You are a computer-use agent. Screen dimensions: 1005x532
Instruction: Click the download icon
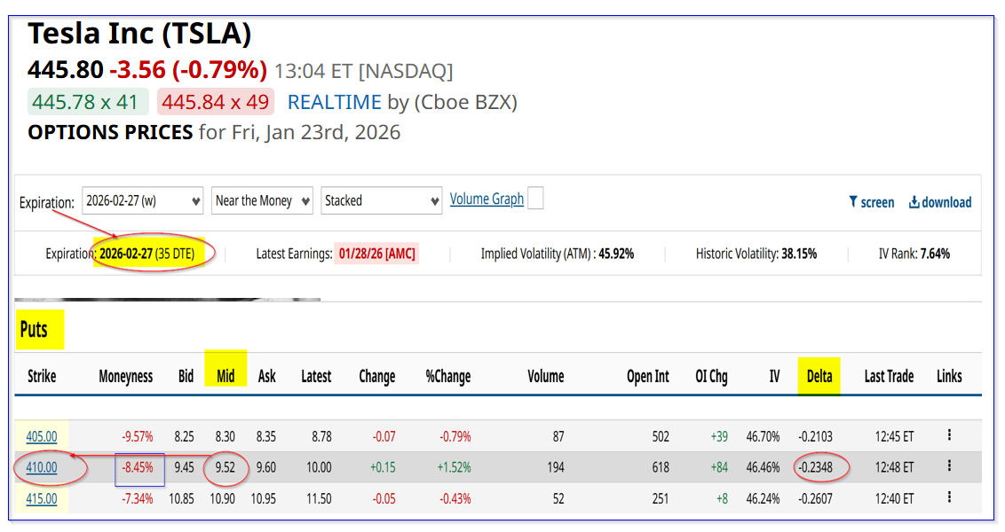click(x=914, y=202)
